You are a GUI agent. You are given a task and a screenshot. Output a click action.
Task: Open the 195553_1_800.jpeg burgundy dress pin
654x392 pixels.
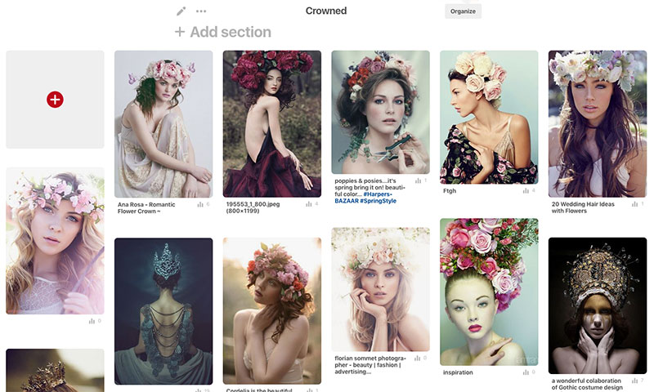point(271,122)
